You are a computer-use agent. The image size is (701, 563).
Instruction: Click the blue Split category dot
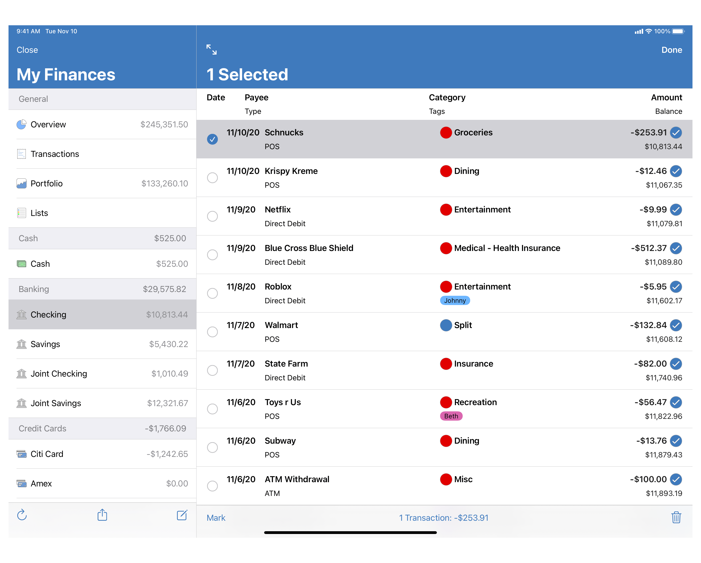(446, 325)
